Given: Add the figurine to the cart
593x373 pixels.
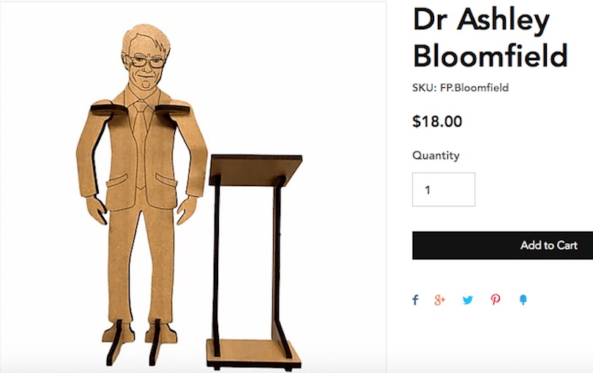Looking at the screenshot, I should (503, 245).
